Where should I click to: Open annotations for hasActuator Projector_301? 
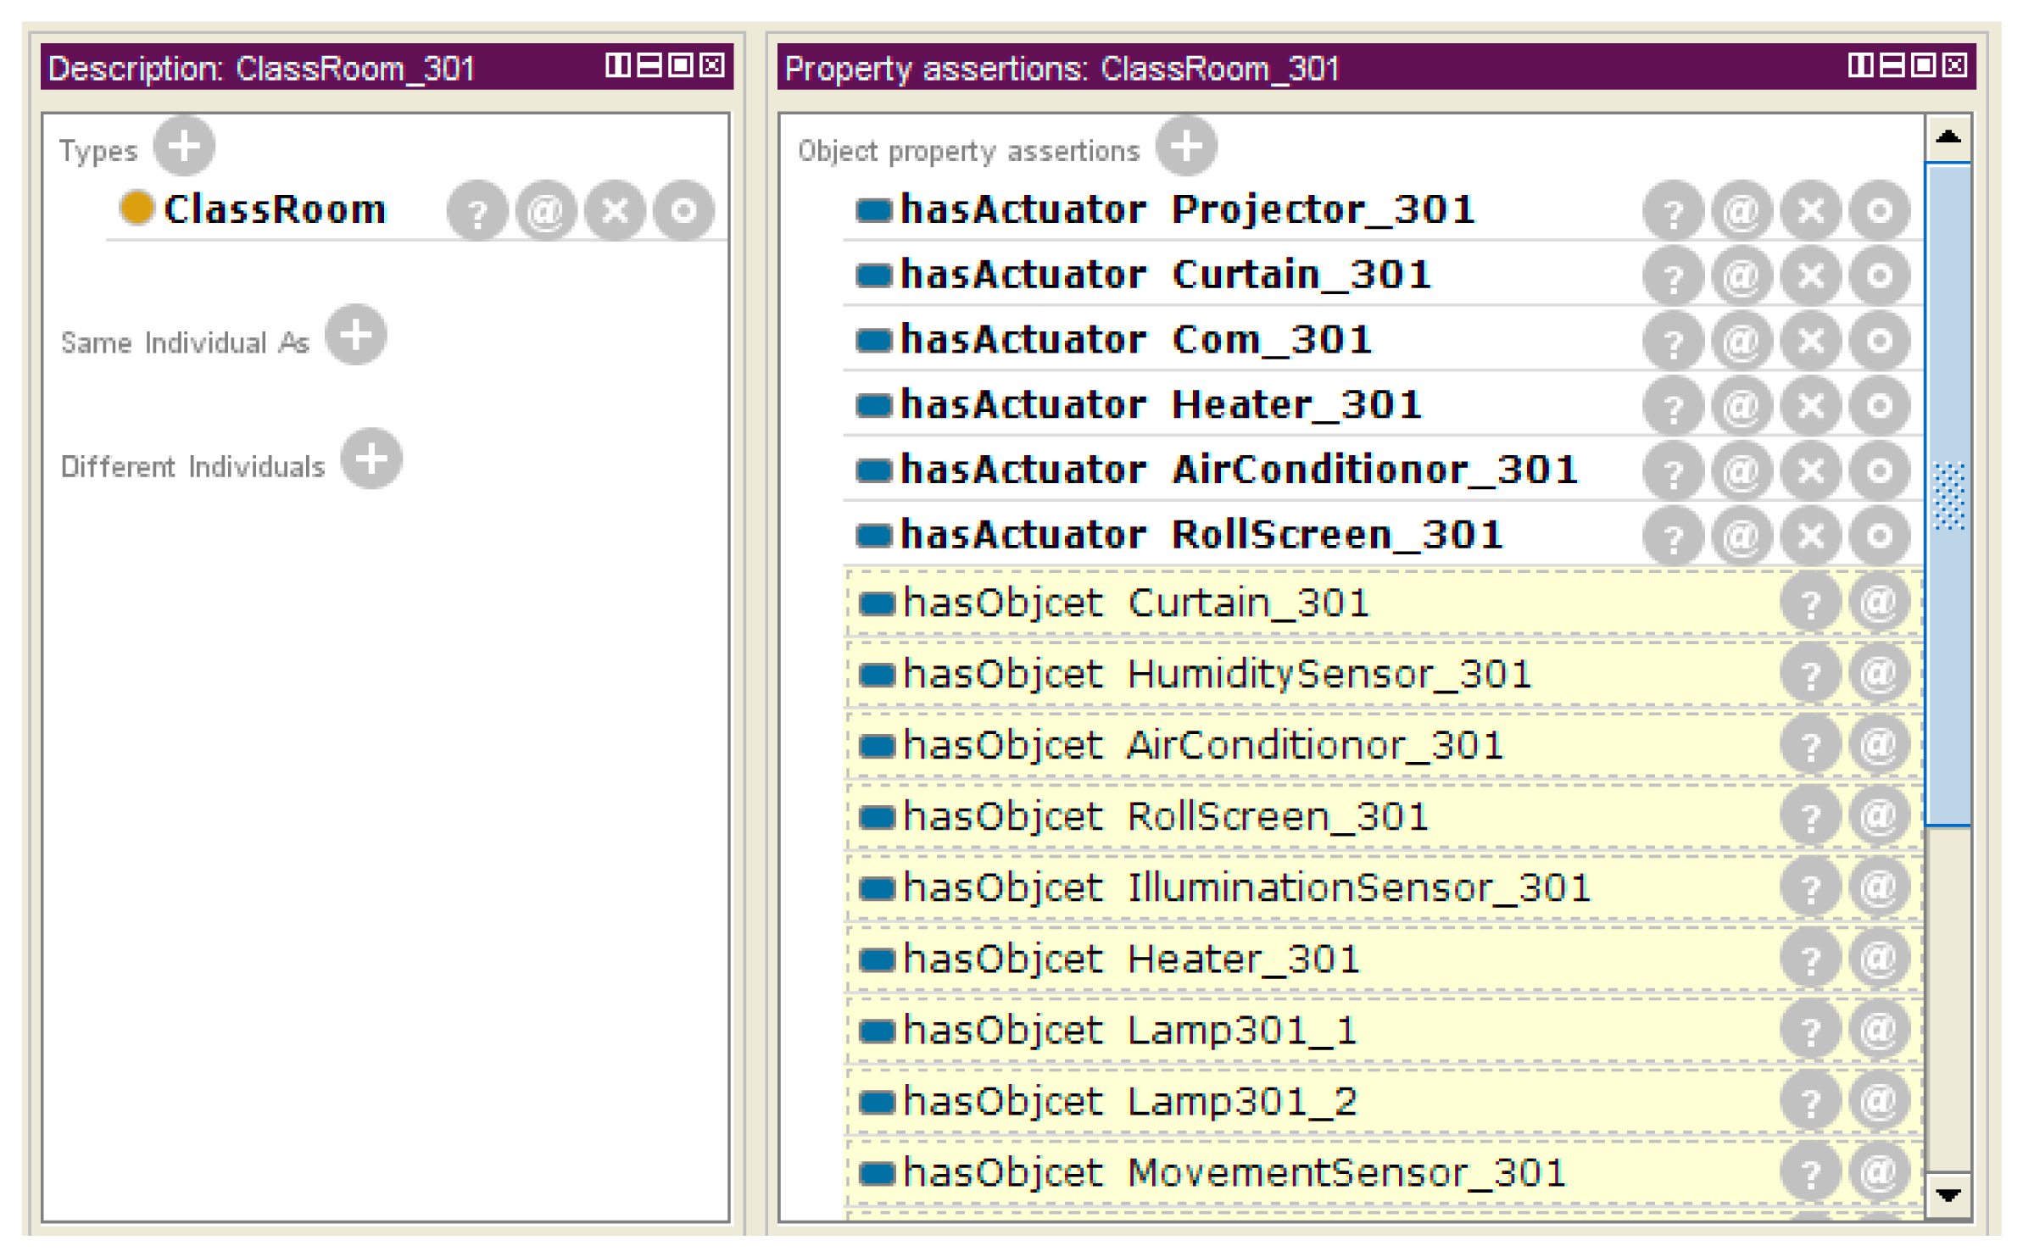pos(1742,210)
